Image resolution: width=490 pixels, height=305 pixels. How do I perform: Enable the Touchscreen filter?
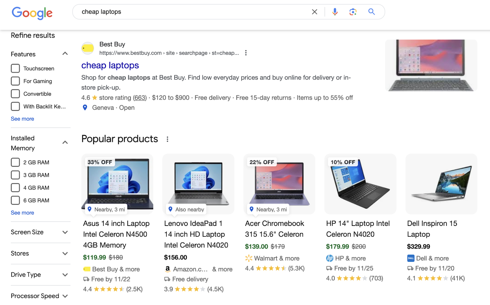click(x=15, y=68)
